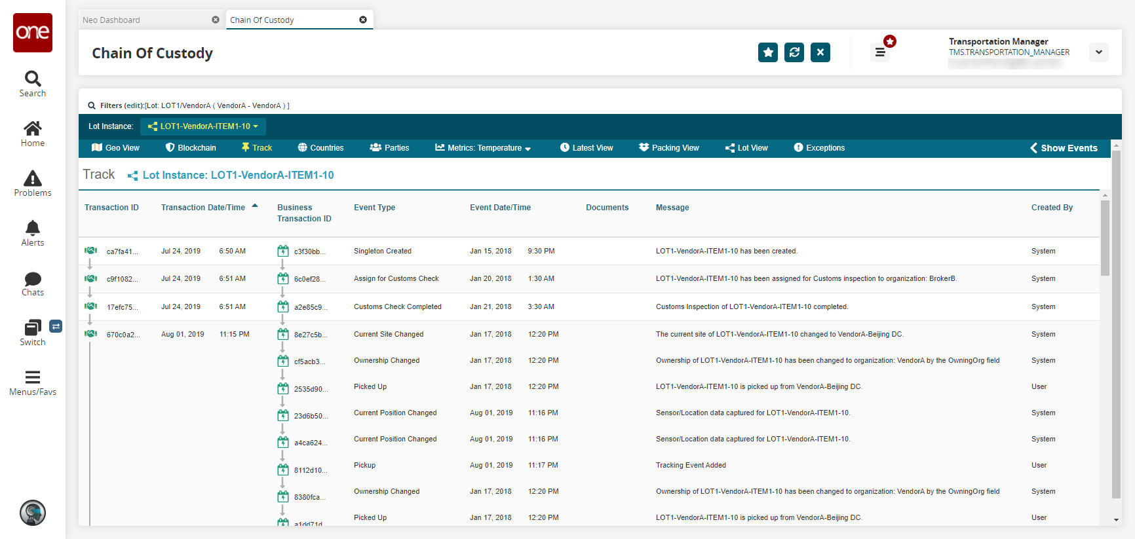Click the Lot Instance: LOT1-VendorA-ITEM1-10 link
1135x539 pixels.
pos(238,176)
